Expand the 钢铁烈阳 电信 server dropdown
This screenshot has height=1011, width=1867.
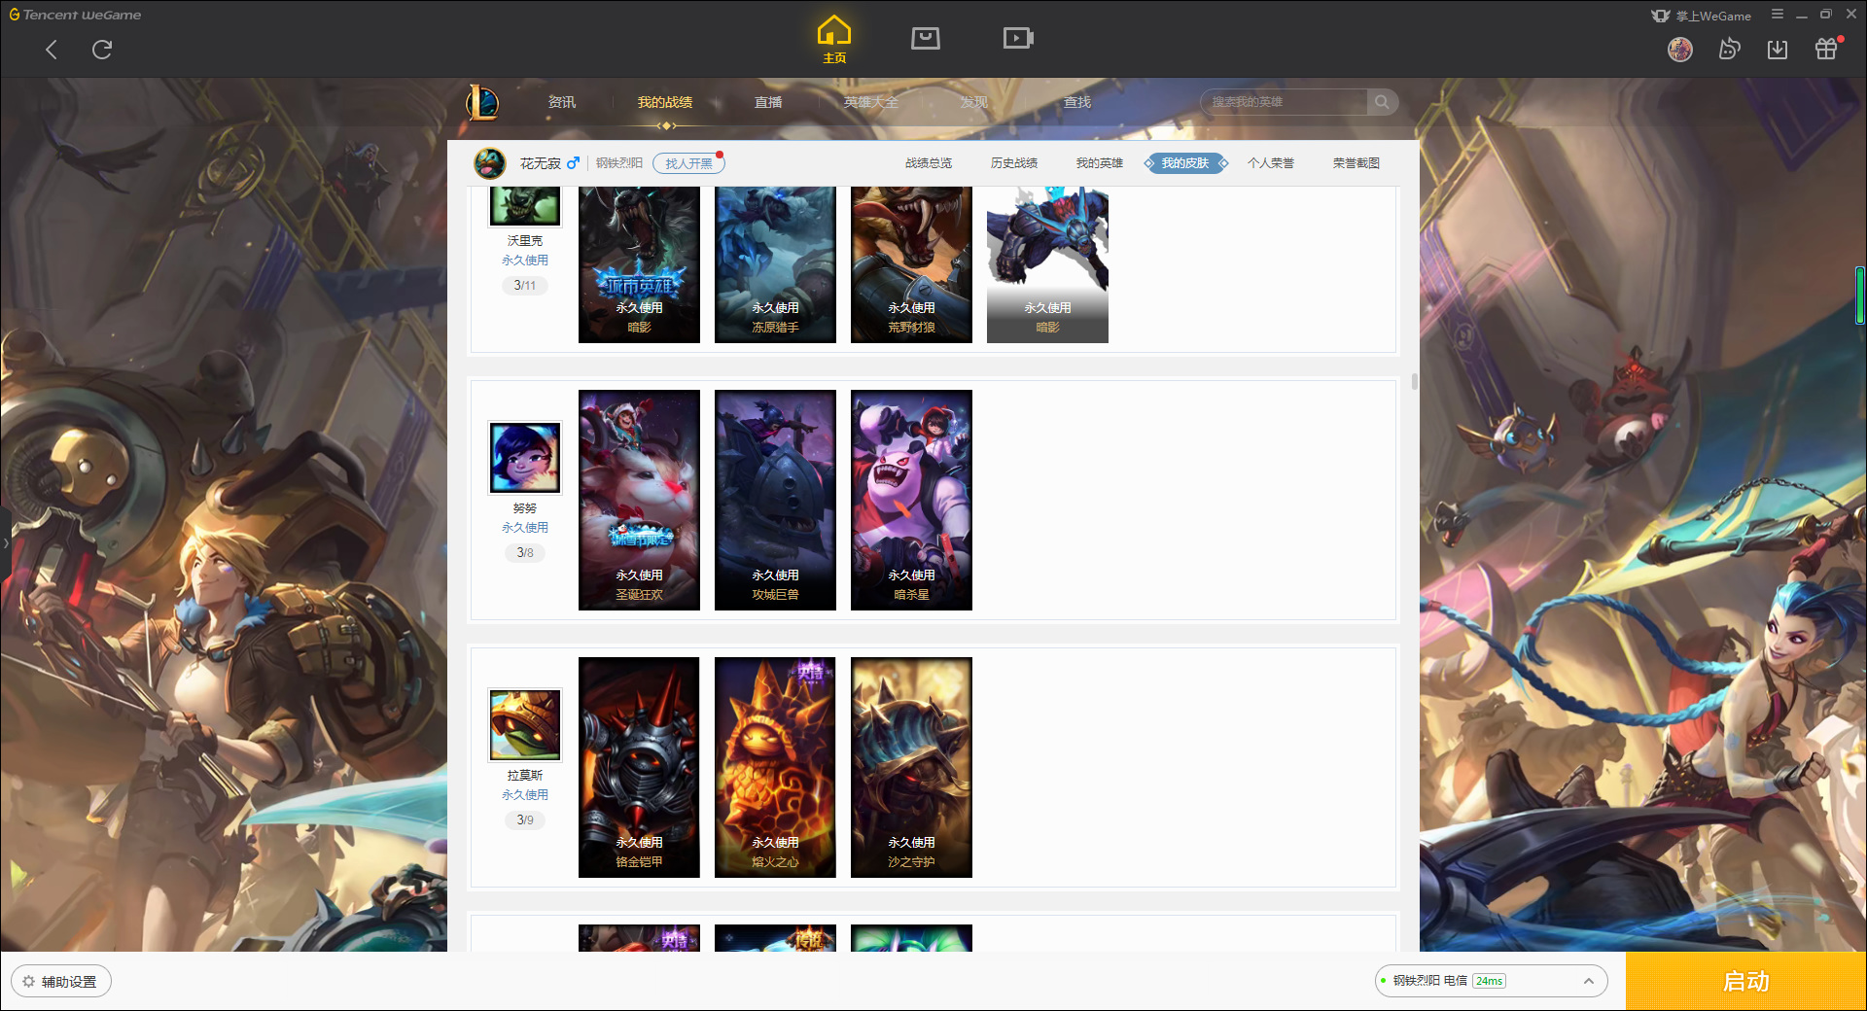coord(1491,982)
